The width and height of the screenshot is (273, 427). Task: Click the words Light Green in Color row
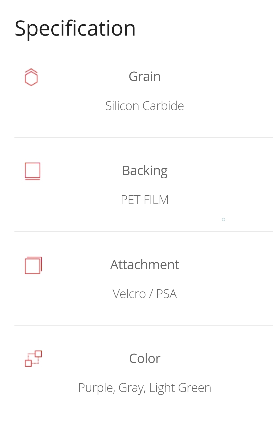[180, 388]
